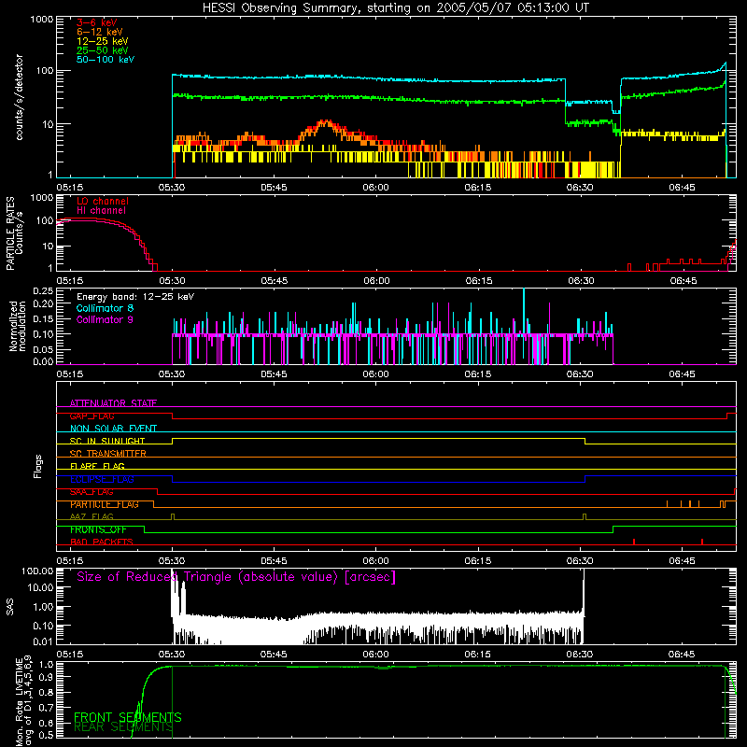
Task: Select the red 3-6 keV legend label
Action: click(96, 22)
